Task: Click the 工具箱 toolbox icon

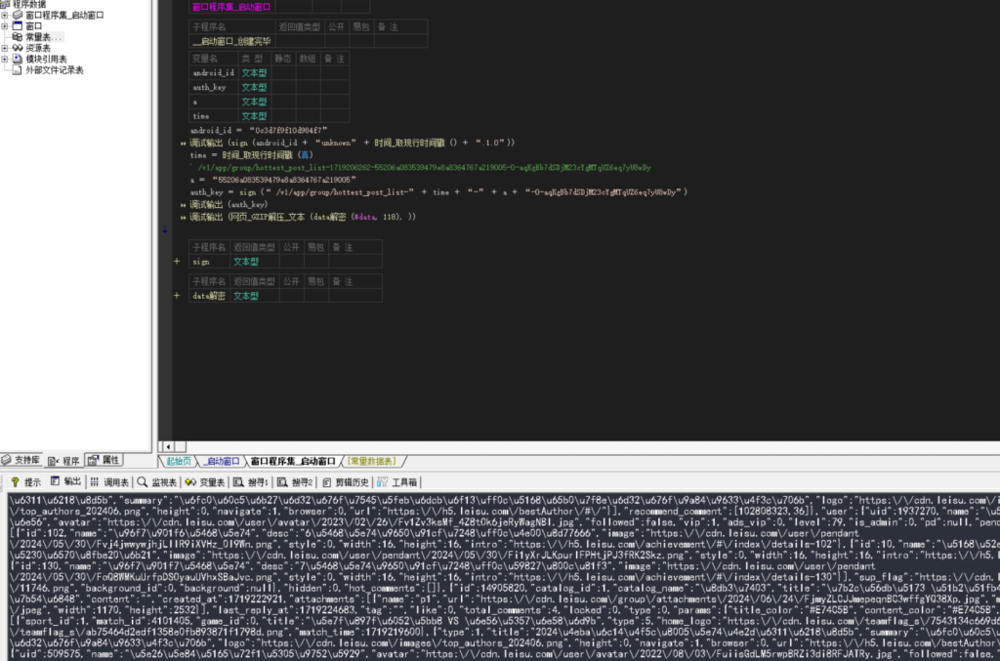Action: [383, 482]
